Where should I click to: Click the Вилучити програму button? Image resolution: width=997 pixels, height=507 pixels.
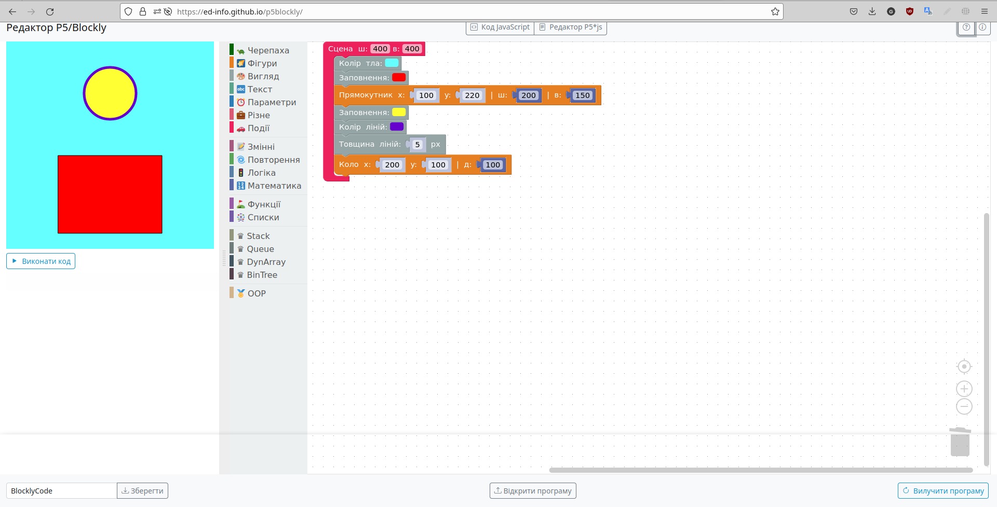point(943,490)
